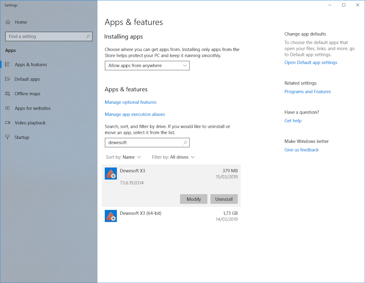Click the Apps for websites icon
Screen dimensions: 365x283
[7, 108]
